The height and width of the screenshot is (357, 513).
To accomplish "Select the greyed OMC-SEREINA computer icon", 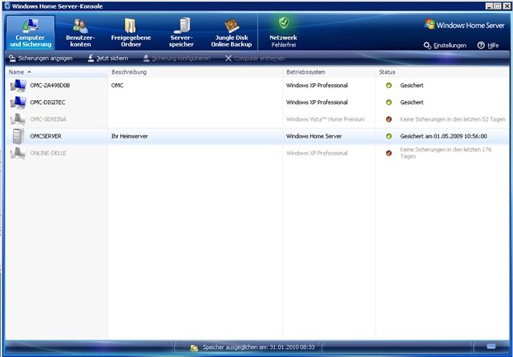I will click(18, 119).
